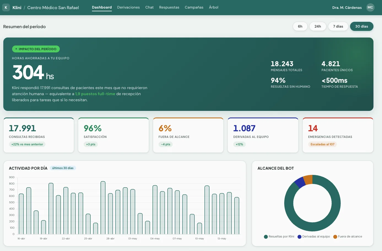Click the 01-may axis label

tap(132, 239)
